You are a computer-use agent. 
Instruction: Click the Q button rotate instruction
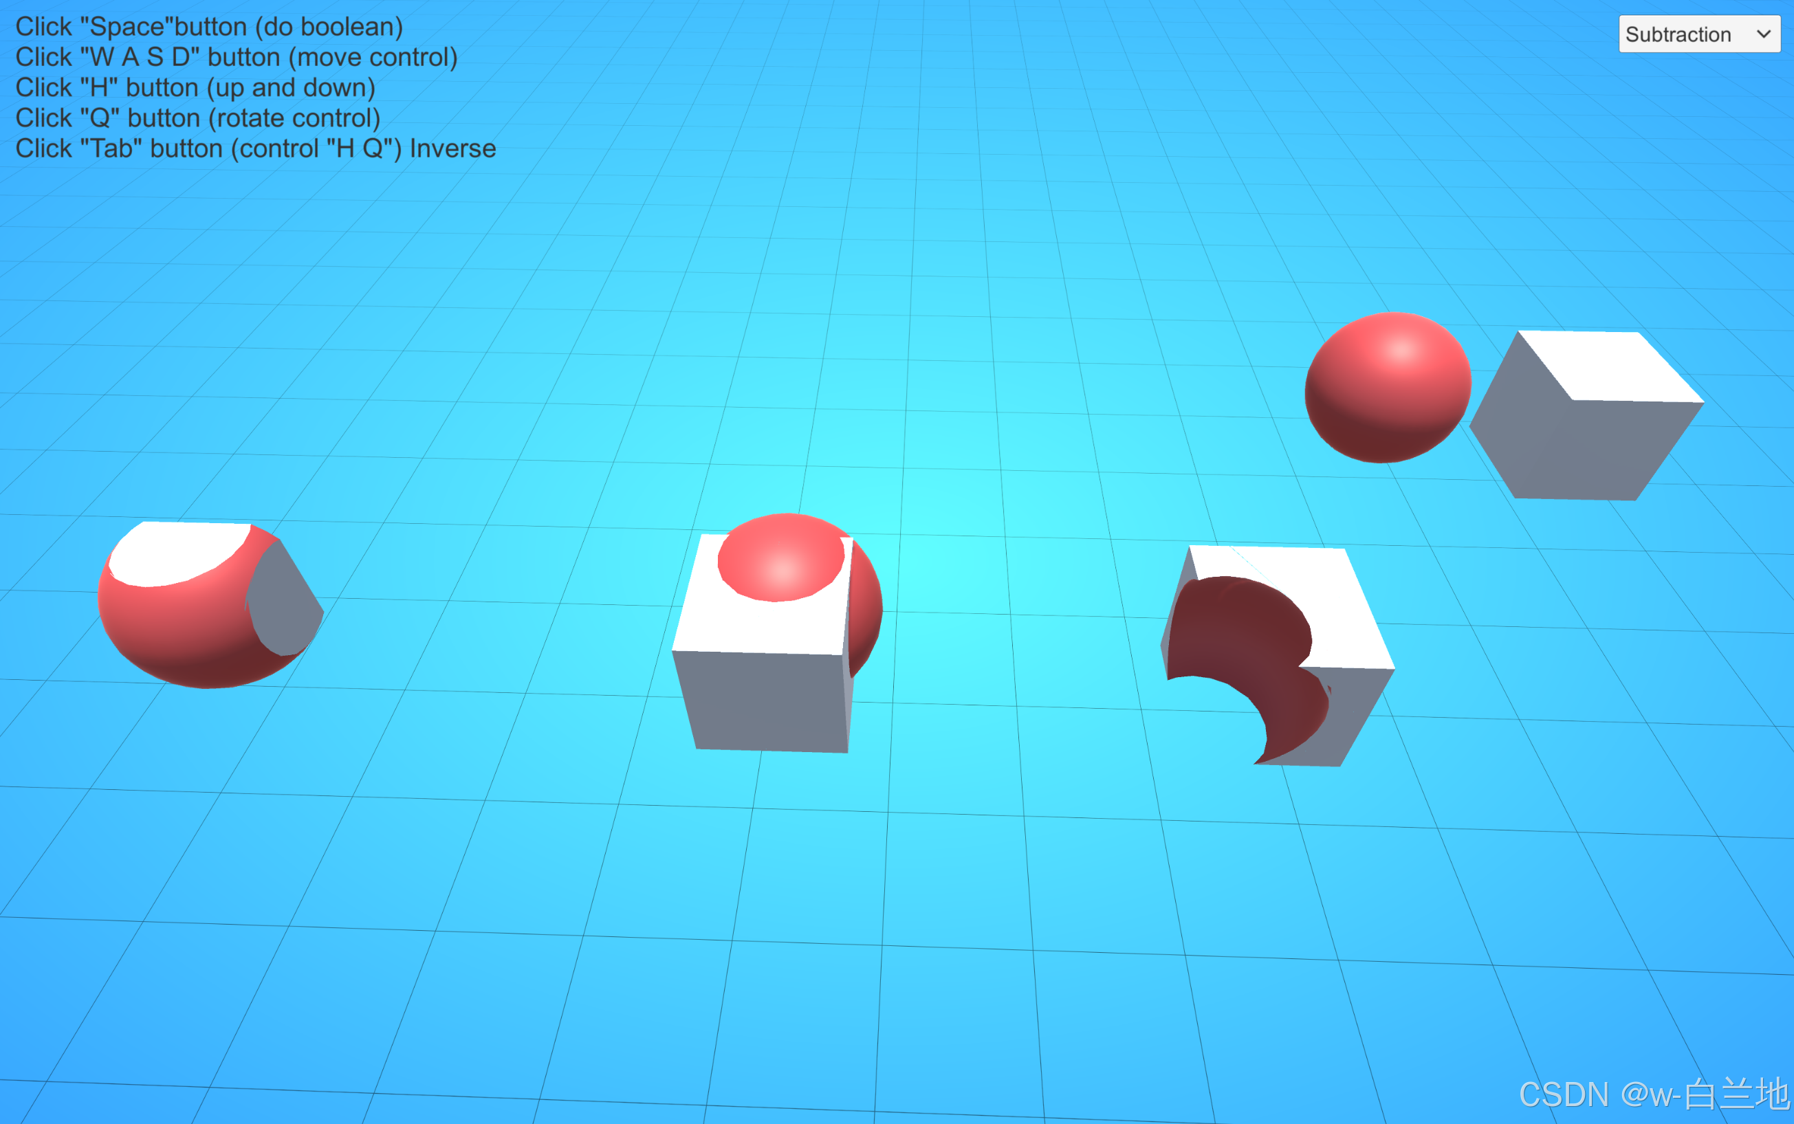(x=198, y=118)
